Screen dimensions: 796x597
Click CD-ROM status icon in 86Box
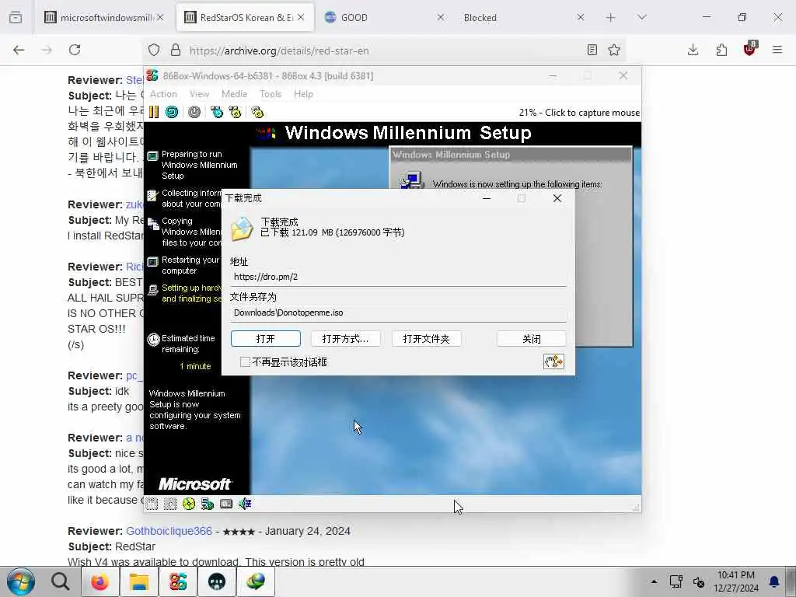(189, 504)
